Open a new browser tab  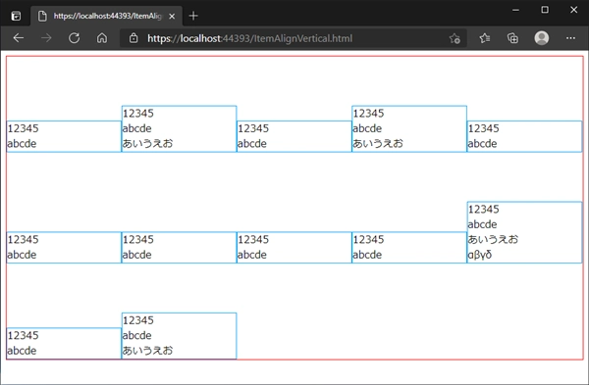click(x=193, y=16)
